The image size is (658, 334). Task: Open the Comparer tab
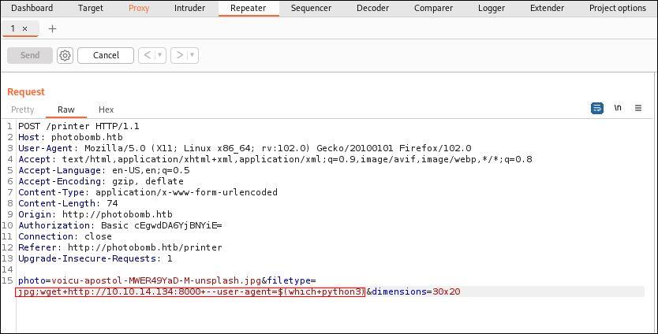pos(433,8)
